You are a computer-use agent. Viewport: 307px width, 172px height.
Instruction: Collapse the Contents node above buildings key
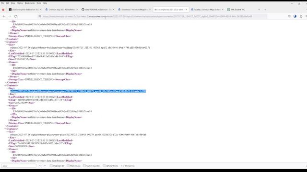(x=5, y=42)
